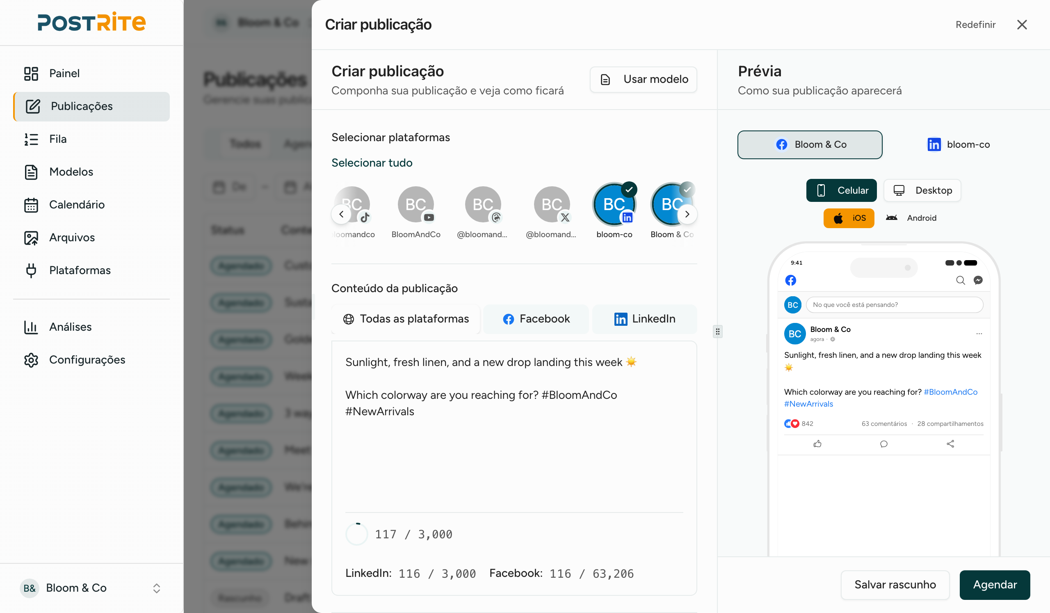Open the Arquivos media page
Screen dimensions: 1050x613
(x=91, y=238)
